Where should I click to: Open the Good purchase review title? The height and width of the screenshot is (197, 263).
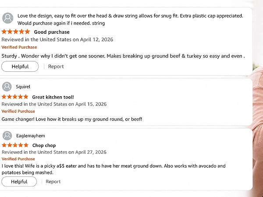pyautogui.click(x=52, y=32)
